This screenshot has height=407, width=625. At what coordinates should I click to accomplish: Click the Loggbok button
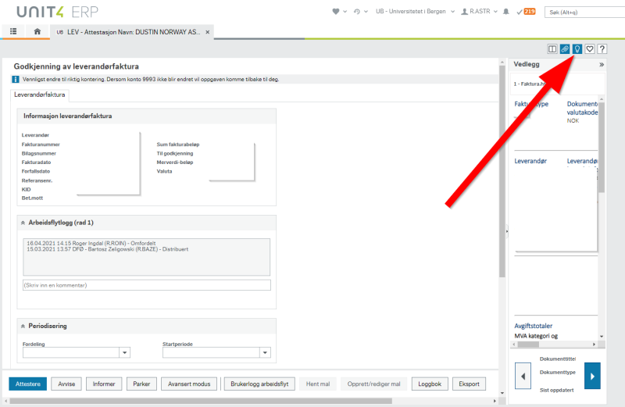point(430,384)
